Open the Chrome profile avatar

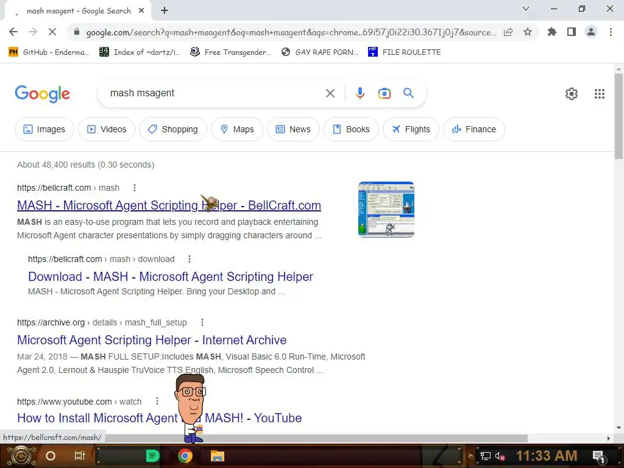(x=591, y=32)
